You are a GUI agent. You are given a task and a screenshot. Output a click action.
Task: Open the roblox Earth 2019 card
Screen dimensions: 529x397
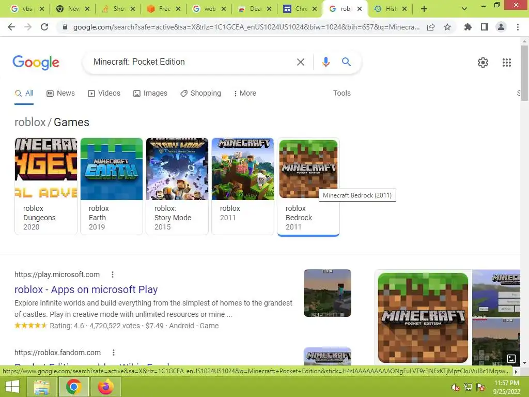pos(112,186)
